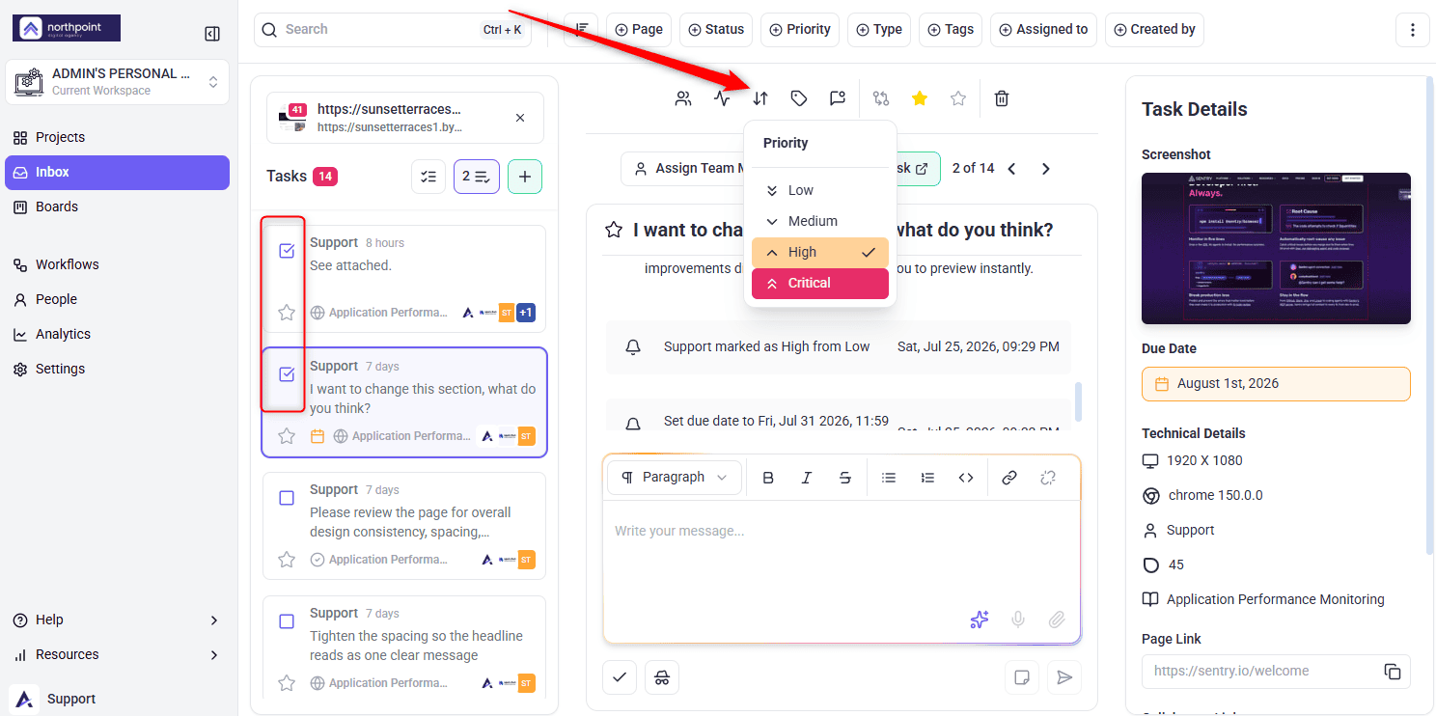
Task: Click the filter lines icon beside search
Action: (x=582, y=30)
